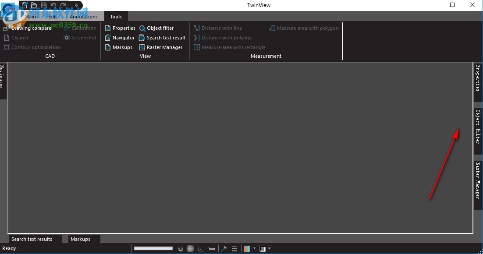Switch to the Main ribbon tab
483x254 pixels.
(30, 17)
